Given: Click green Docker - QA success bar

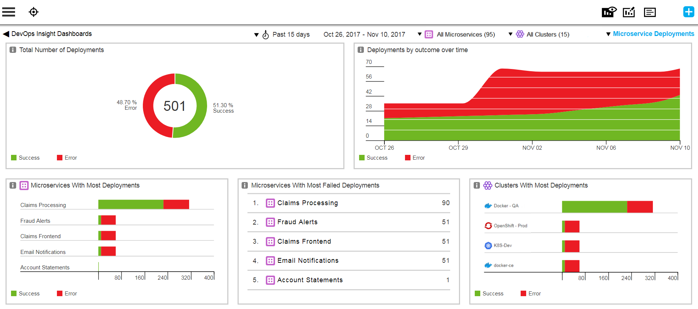Looking at the screenshot, I should (594, 207).
